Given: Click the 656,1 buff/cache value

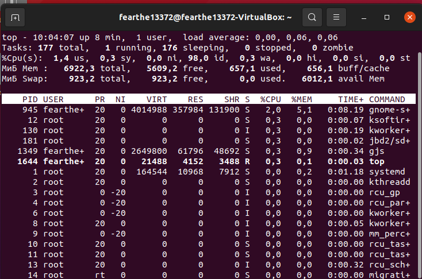Looking at the screenshot, I should pos(320,68).
